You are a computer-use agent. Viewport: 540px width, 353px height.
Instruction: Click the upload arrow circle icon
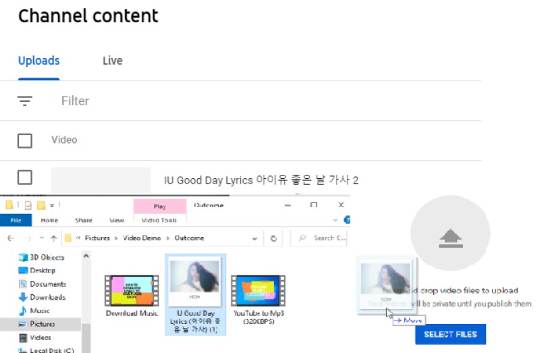[x=450, y=233]
